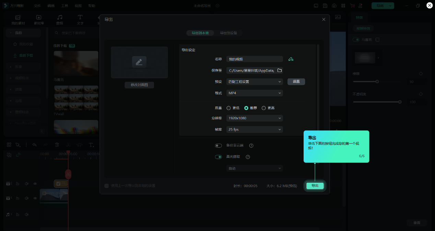435x231 pixels.
Task: Browse save folder with folder icon
Action: 279,70
